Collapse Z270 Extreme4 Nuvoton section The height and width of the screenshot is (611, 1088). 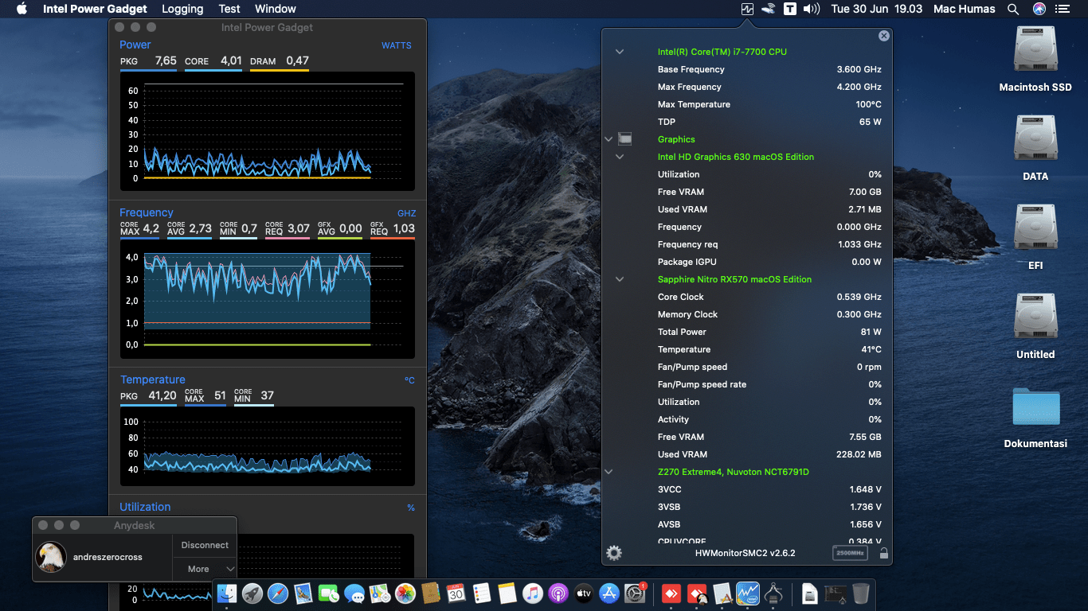tap(609, 472)
